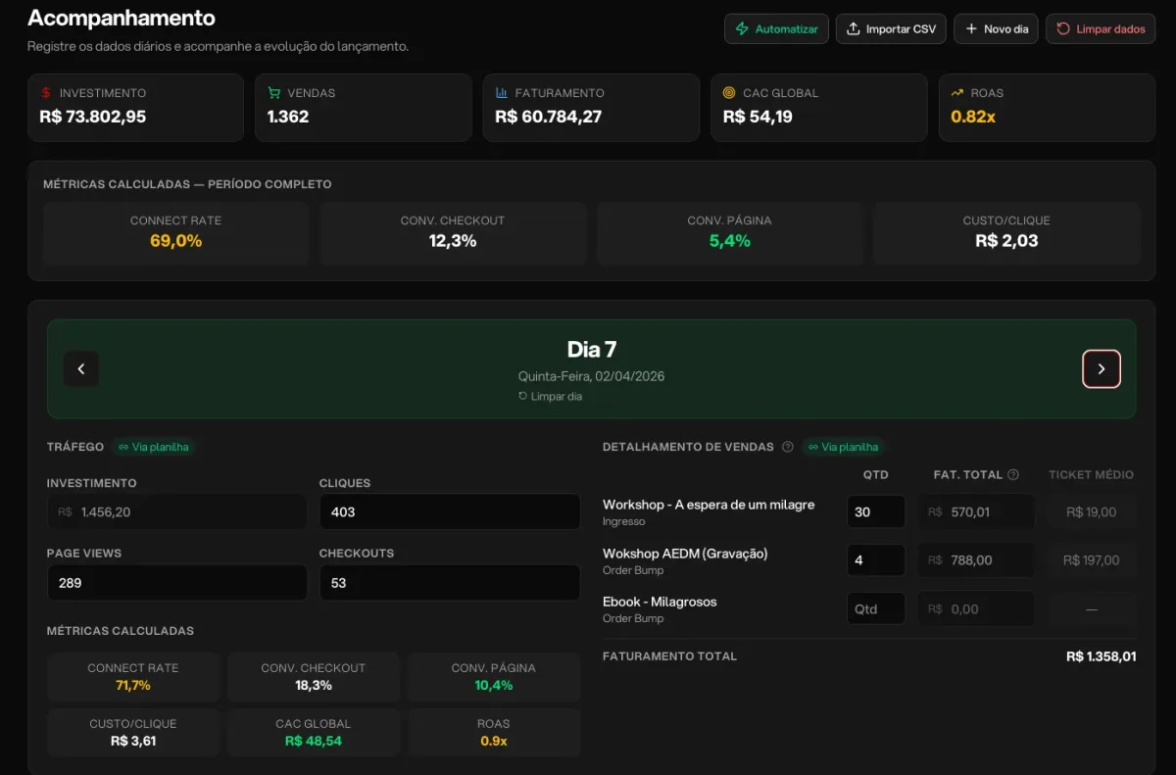Image resolution: width=1176 pixels, height=775 pixels.
Task: Clear all data with Limpar dados
Action: click(1101, 29)
